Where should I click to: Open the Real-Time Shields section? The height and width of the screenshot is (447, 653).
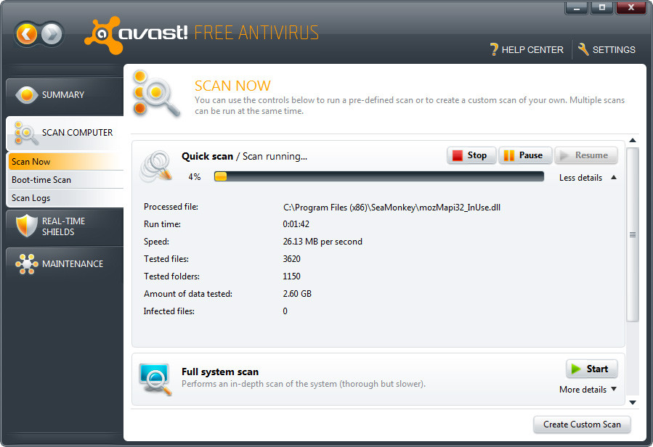[65, 226]
